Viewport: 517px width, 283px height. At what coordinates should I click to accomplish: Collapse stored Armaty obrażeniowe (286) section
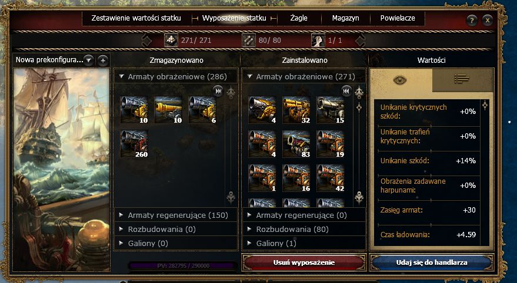pos(175,76)
